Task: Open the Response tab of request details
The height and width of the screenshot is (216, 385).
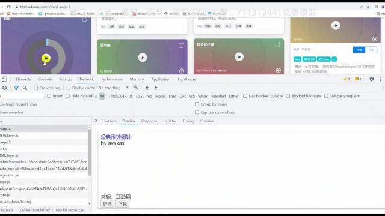Action: click(x=149, y=121)
